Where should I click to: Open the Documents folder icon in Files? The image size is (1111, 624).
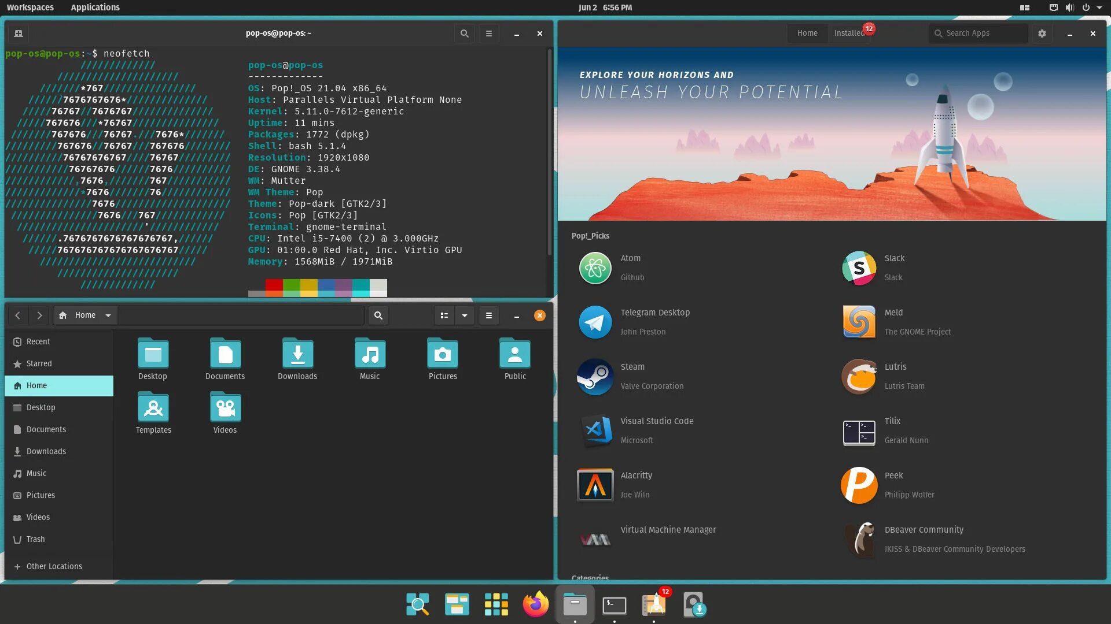click(x=225, y=353)
